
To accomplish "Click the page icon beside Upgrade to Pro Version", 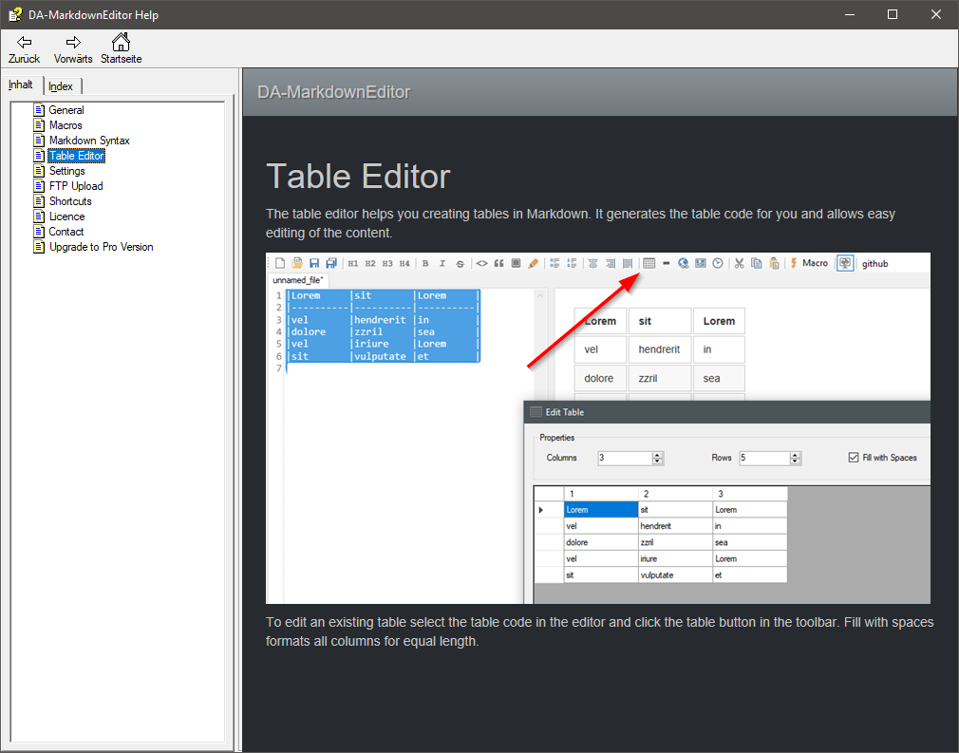I will [x=39, y=247].
